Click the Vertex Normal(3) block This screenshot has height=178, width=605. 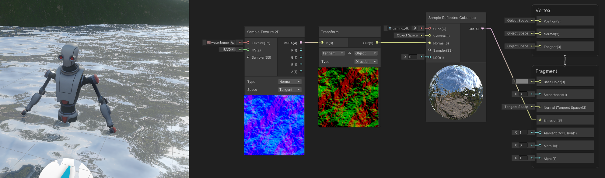(x=565, y=33)
